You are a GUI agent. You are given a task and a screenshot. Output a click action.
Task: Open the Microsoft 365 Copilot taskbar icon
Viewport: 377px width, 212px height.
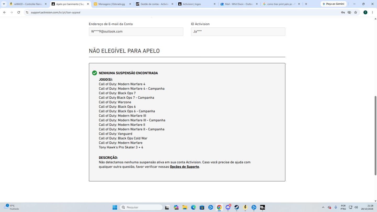(x=176, y=207)
